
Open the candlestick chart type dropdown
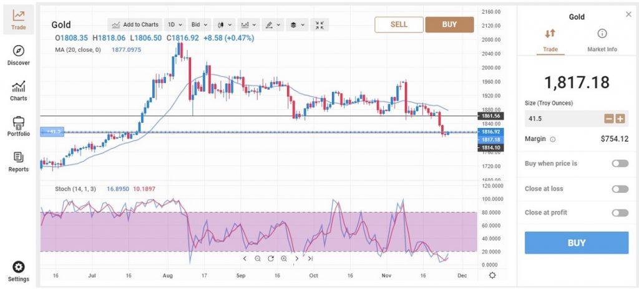coord(225,25)
